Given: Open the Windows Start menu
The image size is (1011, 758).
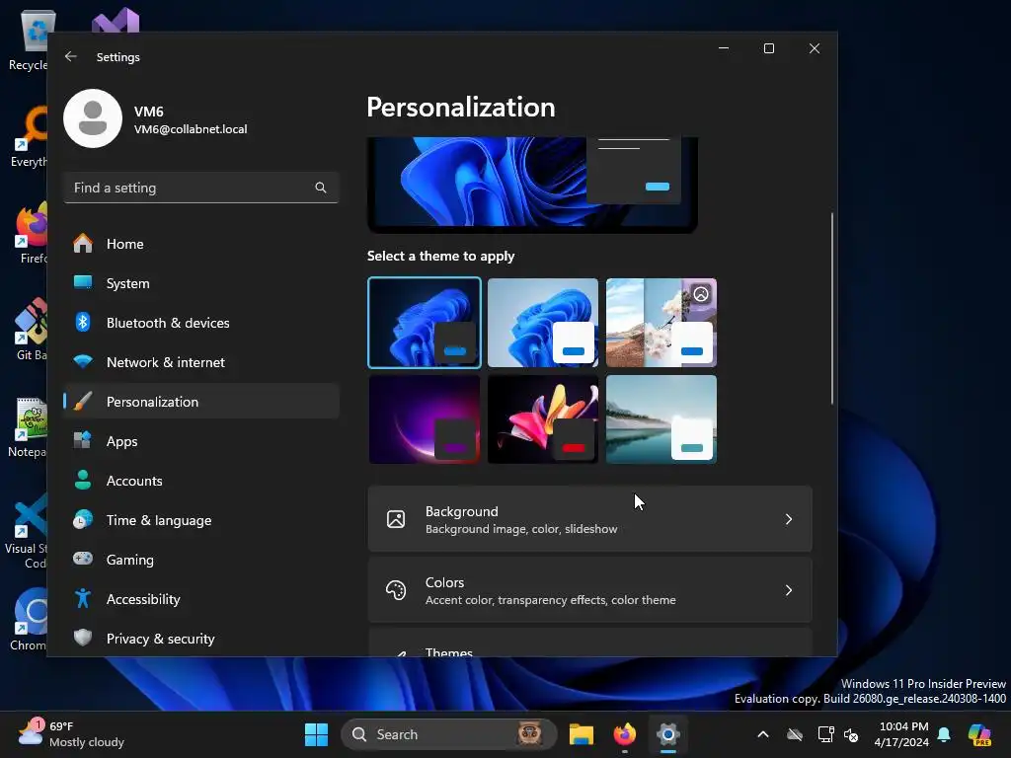Looking at the screenshot, I should (x=316, y=734).
